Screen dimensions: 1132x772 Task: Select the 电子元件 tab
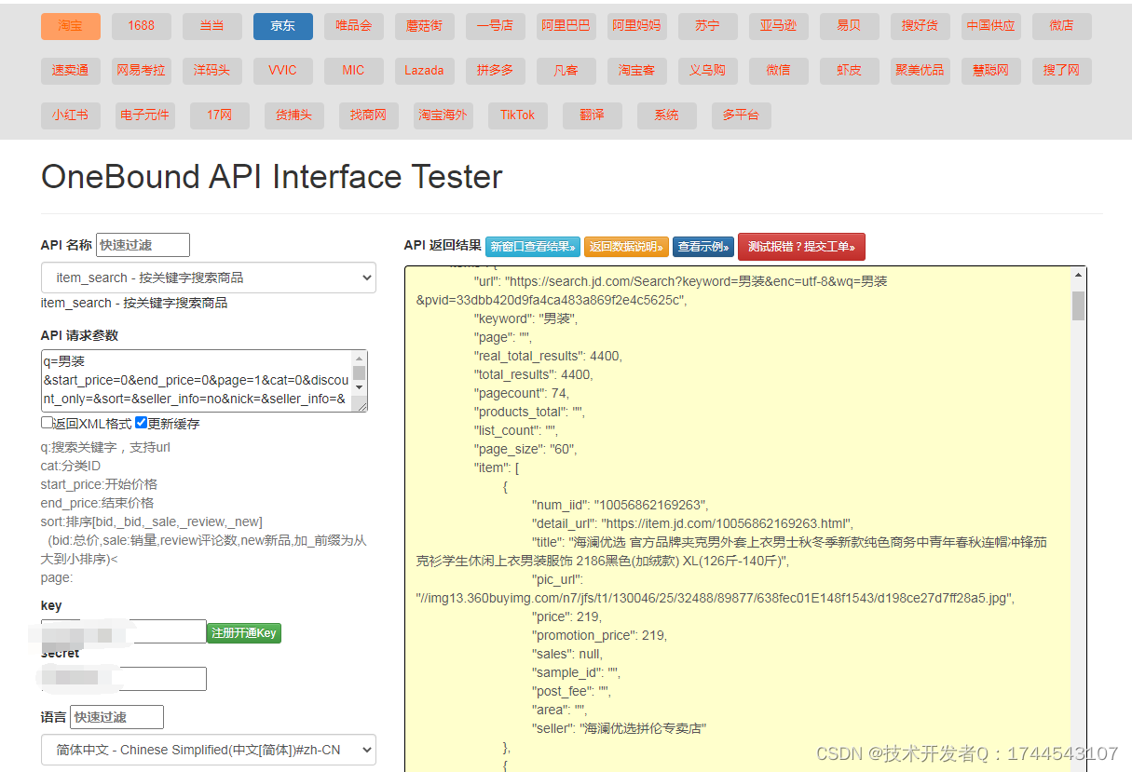pos(145,115)
